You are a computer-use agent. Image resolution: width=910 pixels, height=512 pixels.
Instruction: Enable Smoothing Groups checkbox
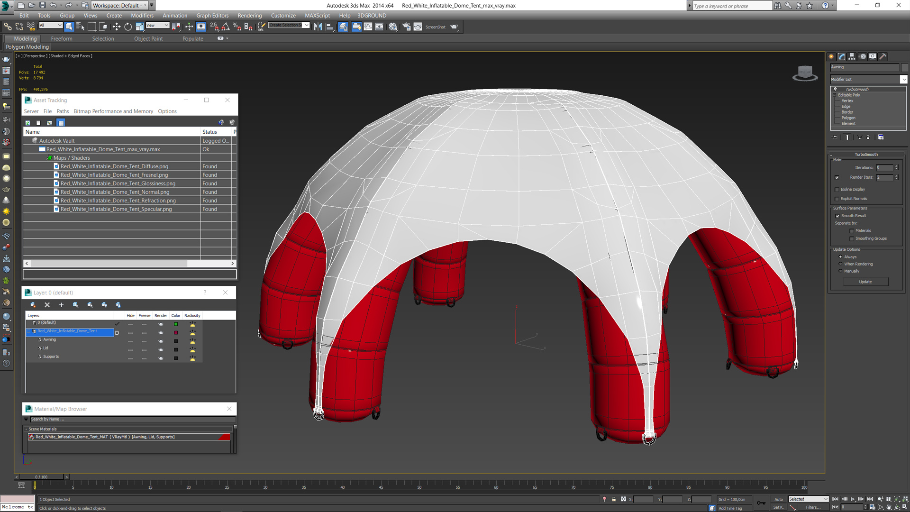pos(852,239)
